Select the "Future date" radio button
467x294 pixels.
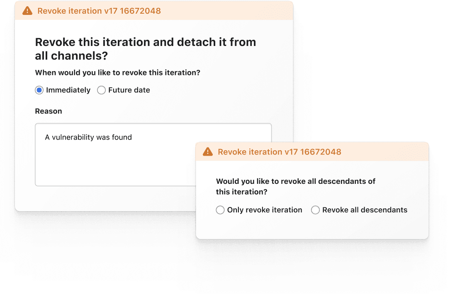(x=101, y=90)
